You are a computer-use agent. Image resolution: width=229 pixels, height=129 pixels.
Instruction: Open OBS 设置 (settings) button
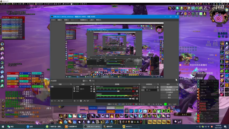(169, 95)
